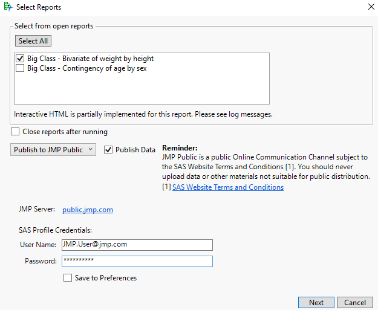378x310 pixels.
Task: Open the Publish to JMP Public dropdown
Action: click(53, 150)
